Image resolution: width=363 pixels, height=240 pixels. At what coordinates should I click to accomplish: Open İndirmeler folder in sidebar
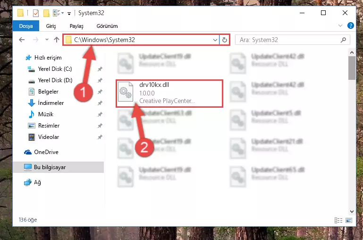[51, 103]
